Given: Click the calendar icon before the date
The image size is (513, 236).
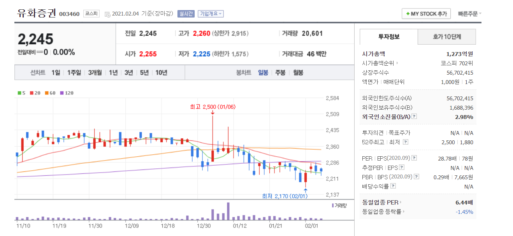Looking at the screenshot, I should tap(107, 14).
